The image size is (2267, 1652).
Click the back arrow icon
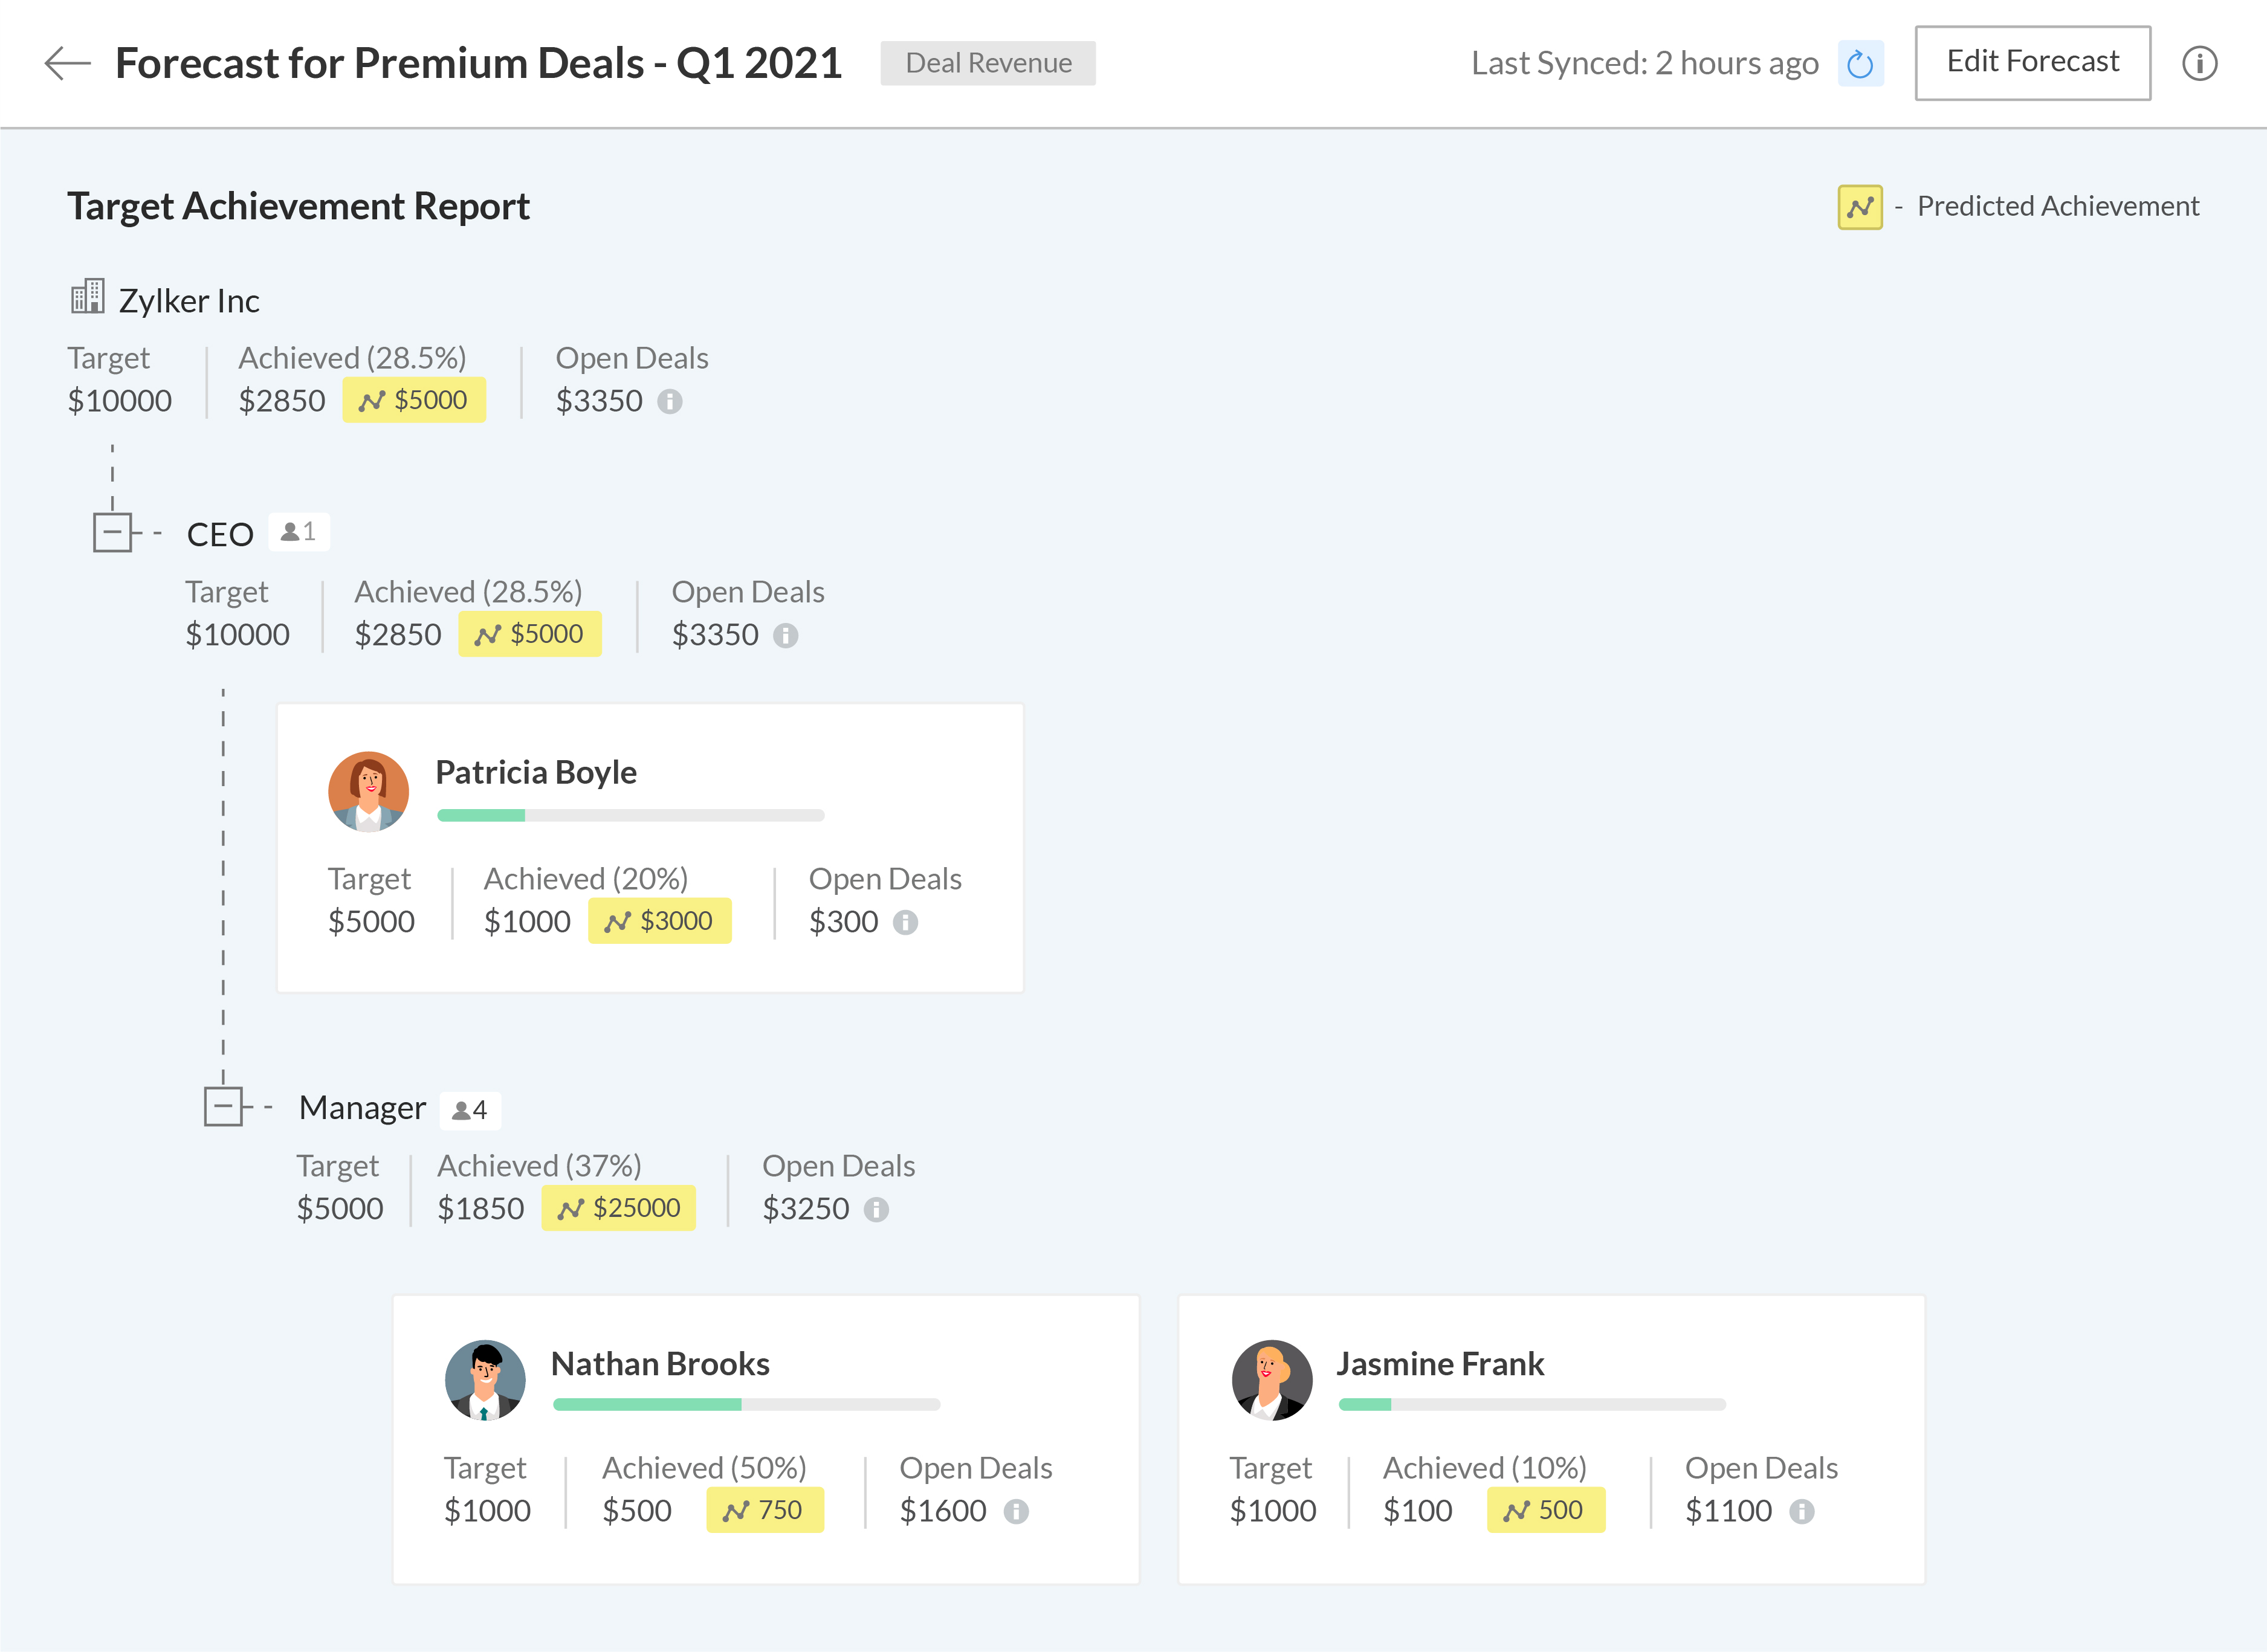pos(67,63)
